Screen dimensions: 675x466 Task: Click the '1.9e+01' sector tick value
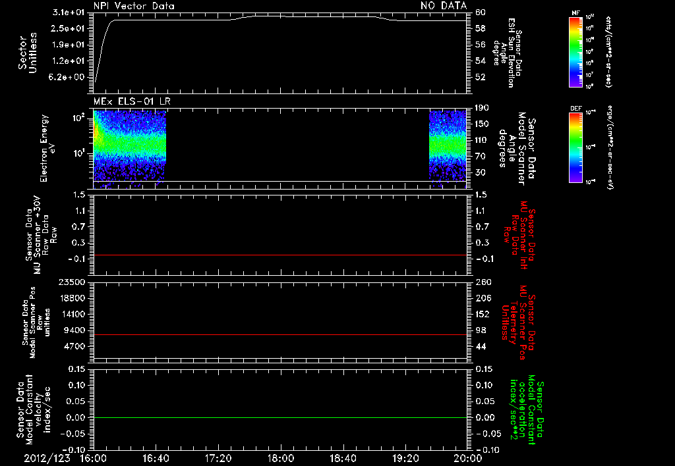pyautogui.click(x=69, y=45)
